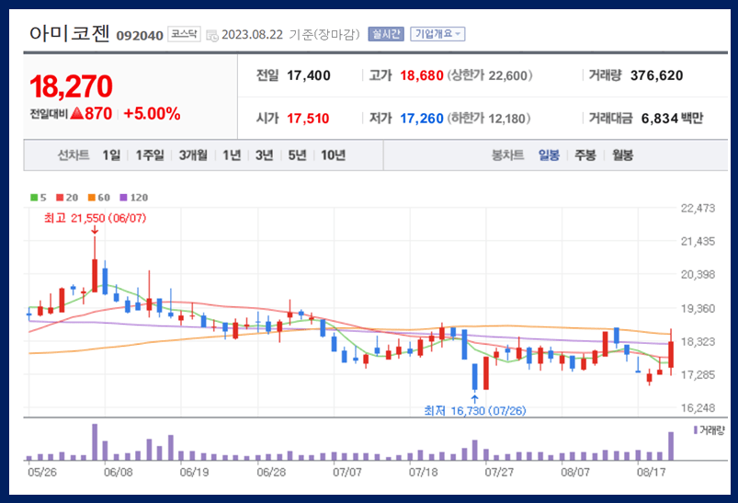Image resolution: width=738 pixels, height=503 pixels.
Task: Select the 3개월 line chart tab
Action: pos(193,155)
